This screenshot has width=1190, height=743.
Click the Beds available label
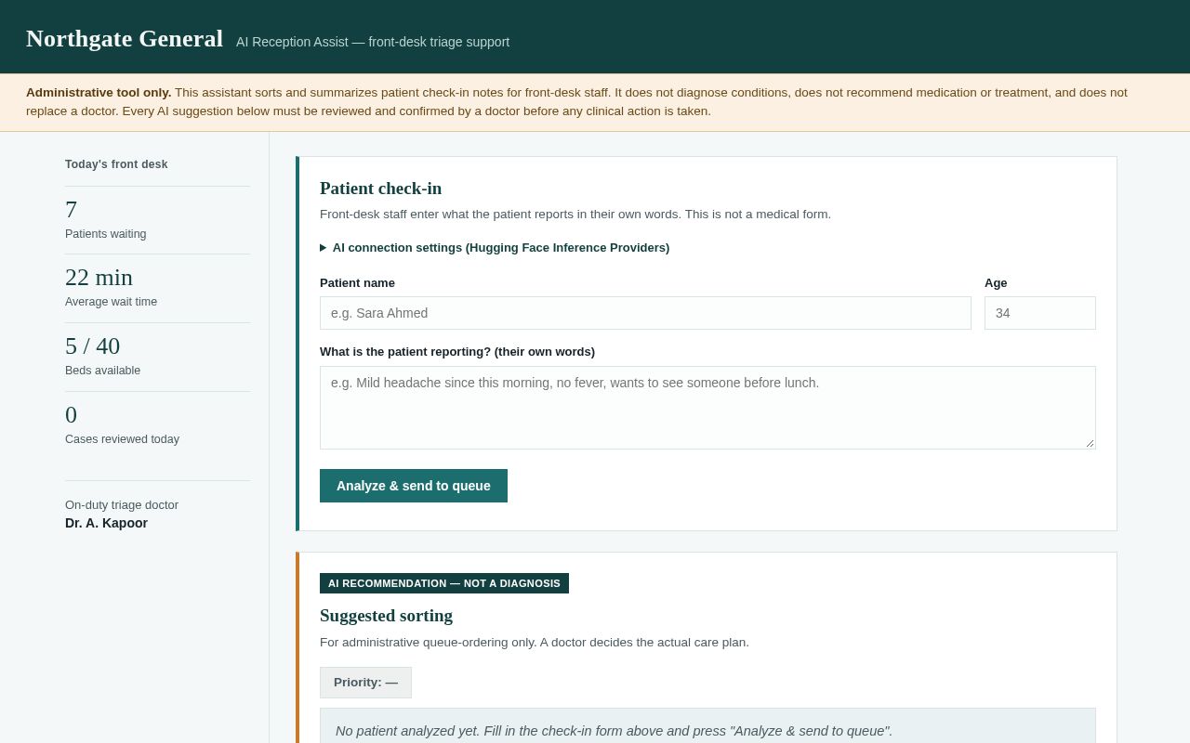pyautogui.click(x=102, y=371)
